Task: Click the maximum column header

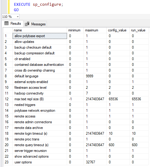Action: click(x=95, y=30)
